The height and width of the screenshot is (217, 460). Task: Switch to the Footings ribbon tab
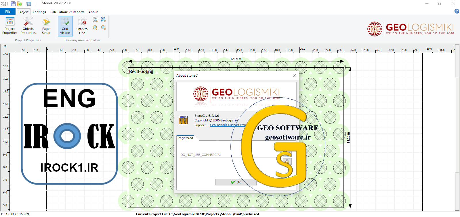tap(39, 12)
